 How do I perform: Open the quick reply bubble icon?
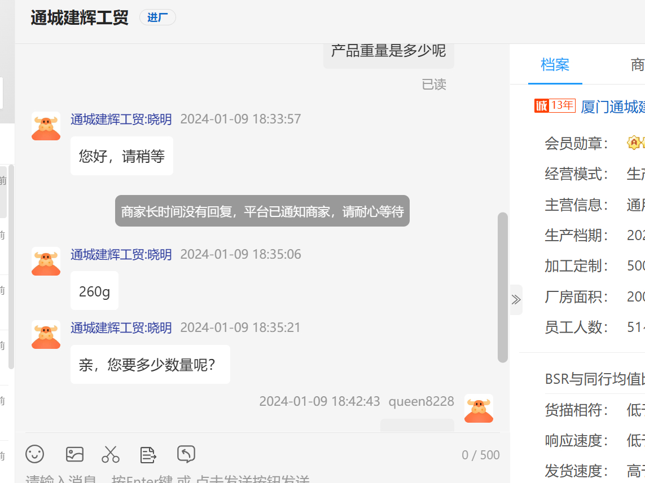186,454
